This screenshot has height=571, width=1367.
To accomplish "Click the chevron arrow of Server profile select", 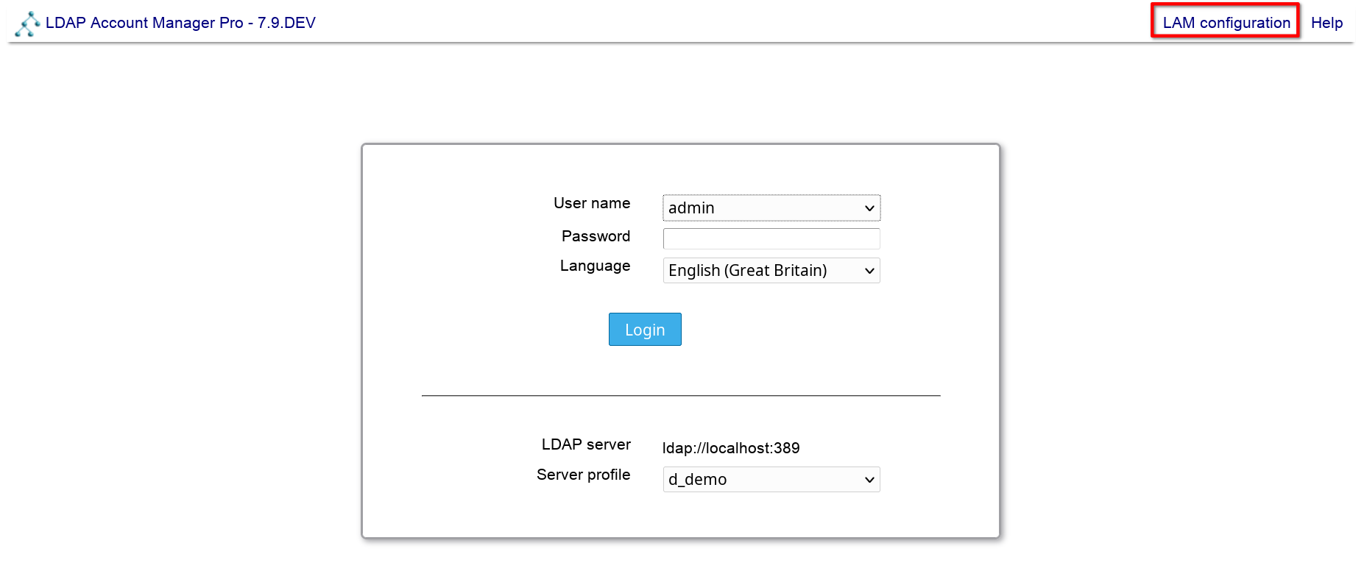I will tap(869, 480).
